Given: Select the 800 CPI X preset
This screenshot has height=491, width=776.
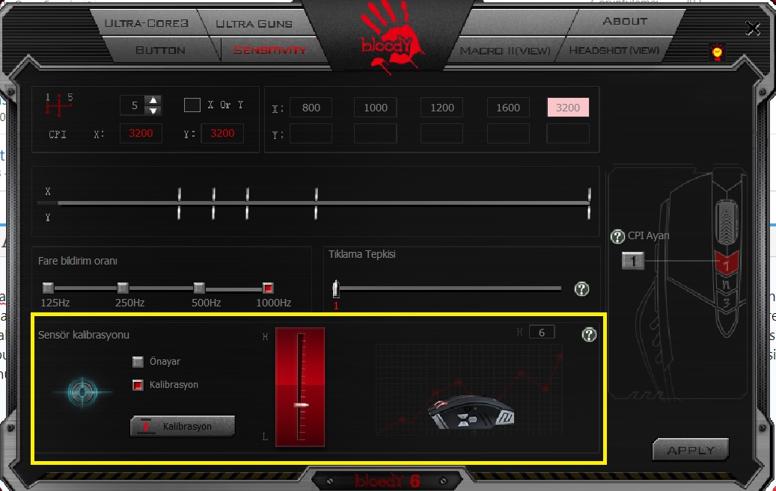Looking at the screenshot, I should click(x=311, y=108).
